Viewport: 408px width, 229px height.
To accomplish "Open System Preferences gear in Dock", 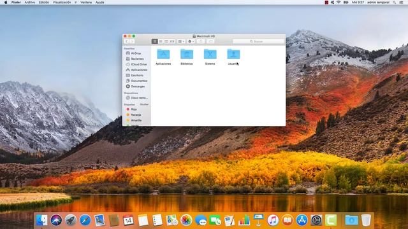I will [x=316, y=220].
